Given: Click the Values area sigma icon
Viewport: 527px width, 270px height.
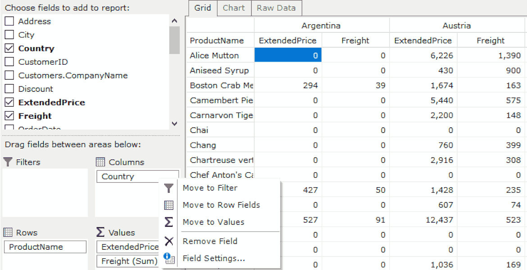Looking at the screenshot, I should pos(100,232).
